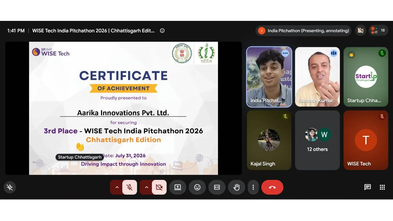Click the CERTIFICATE heading text
The width and height of the screenshot is (393, 221).
[123, 76]
